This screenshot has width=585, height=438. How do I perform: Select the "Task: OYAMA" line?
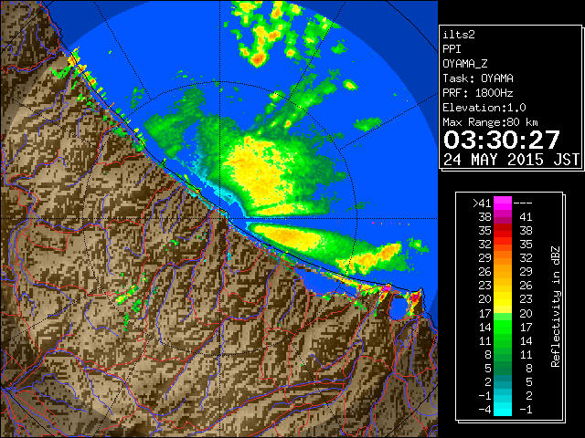click(478, 78)
